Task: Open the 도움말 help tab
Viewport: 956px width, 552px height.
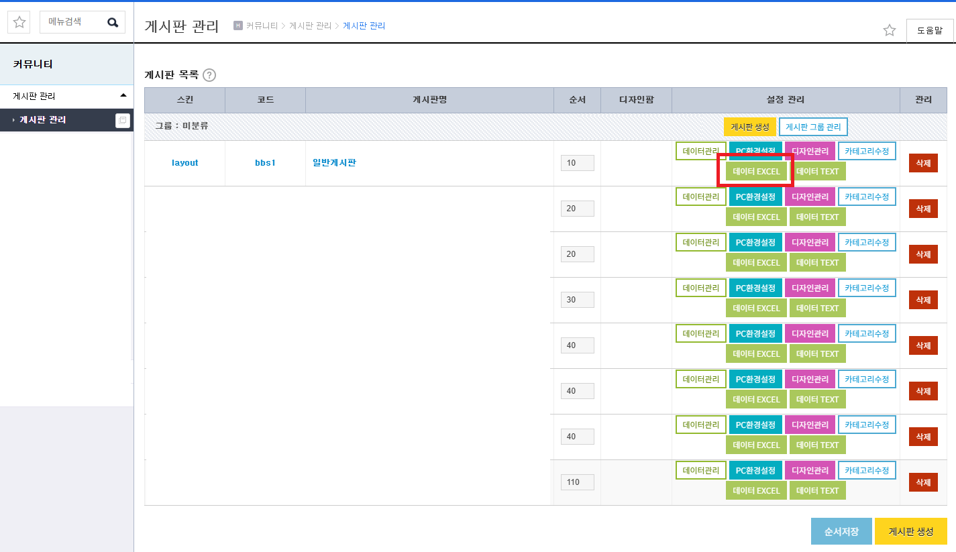Action: 929,31
